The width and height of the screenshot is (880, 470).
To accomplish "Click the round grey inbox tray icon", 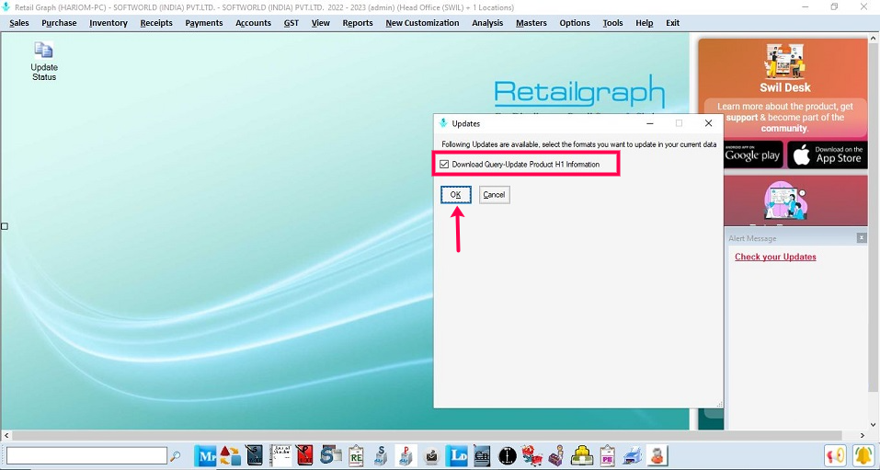I will pos(431,455).
